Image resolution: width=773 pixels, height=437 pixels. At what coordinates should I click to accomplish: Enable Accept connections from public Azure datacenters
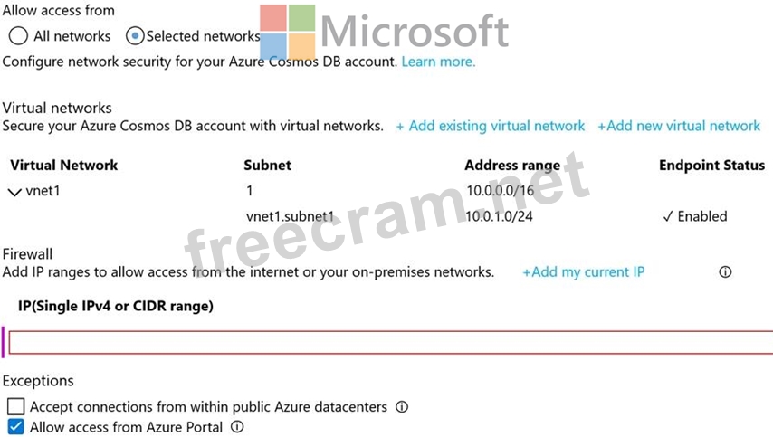click(x=15, y=406)
